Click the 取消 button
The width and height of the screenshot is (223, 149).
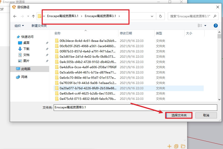point(206,115)
